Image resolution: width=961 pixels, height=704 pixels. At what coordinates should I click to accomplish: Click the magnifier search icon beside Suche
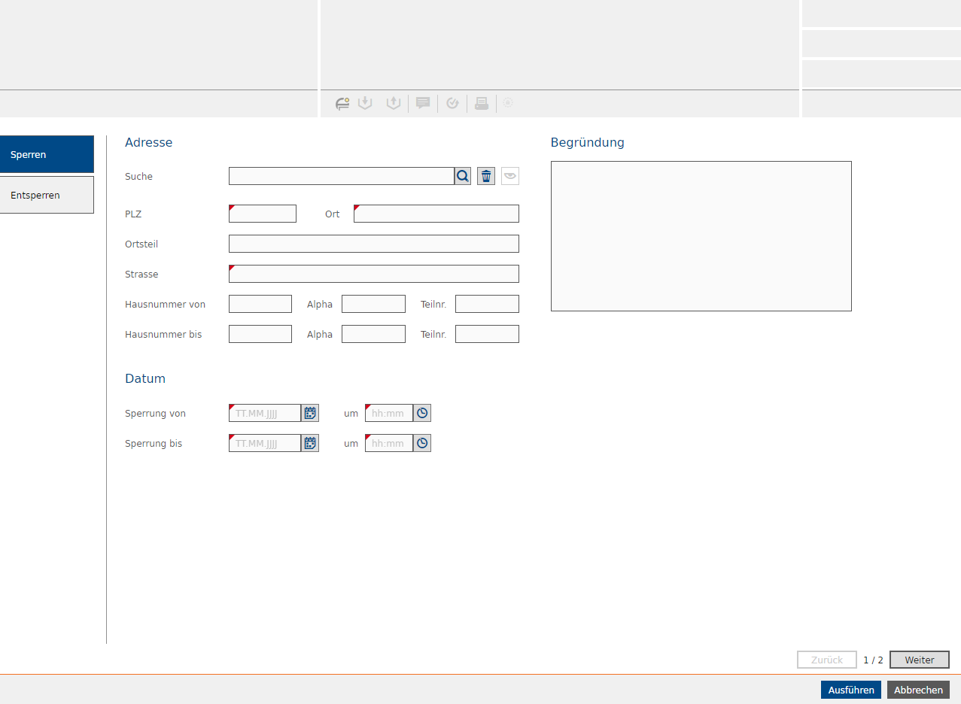point(462,176)
